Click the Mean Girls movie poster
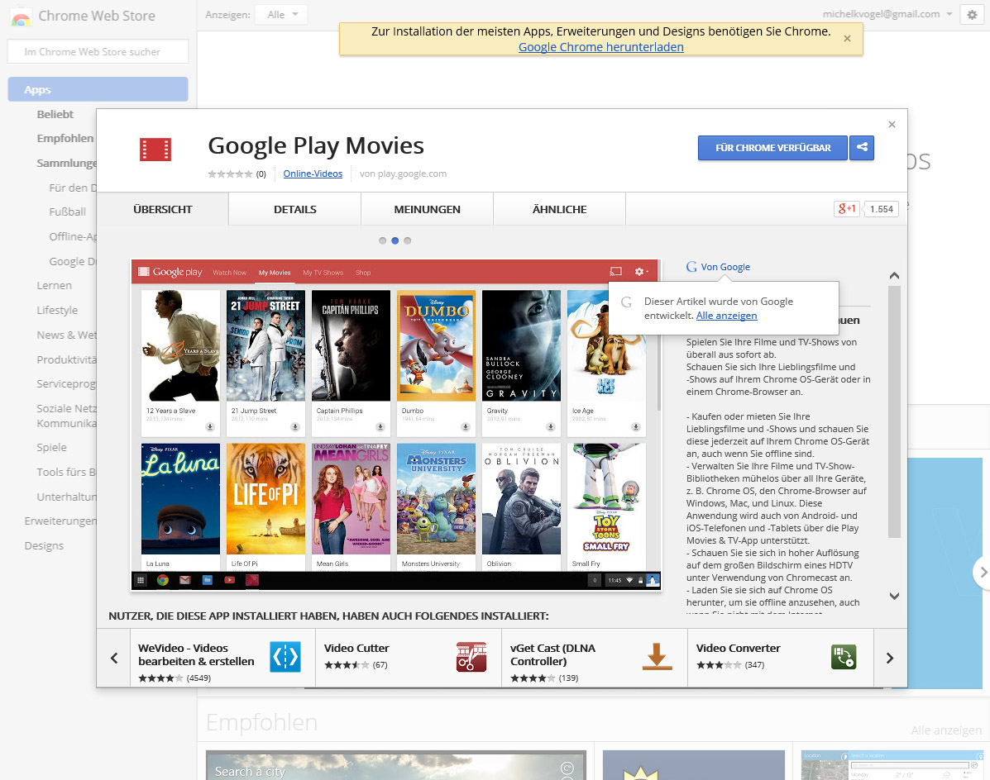Image resolution: width=990 pixels, height=780 pixels. click(x=351, y=499)
